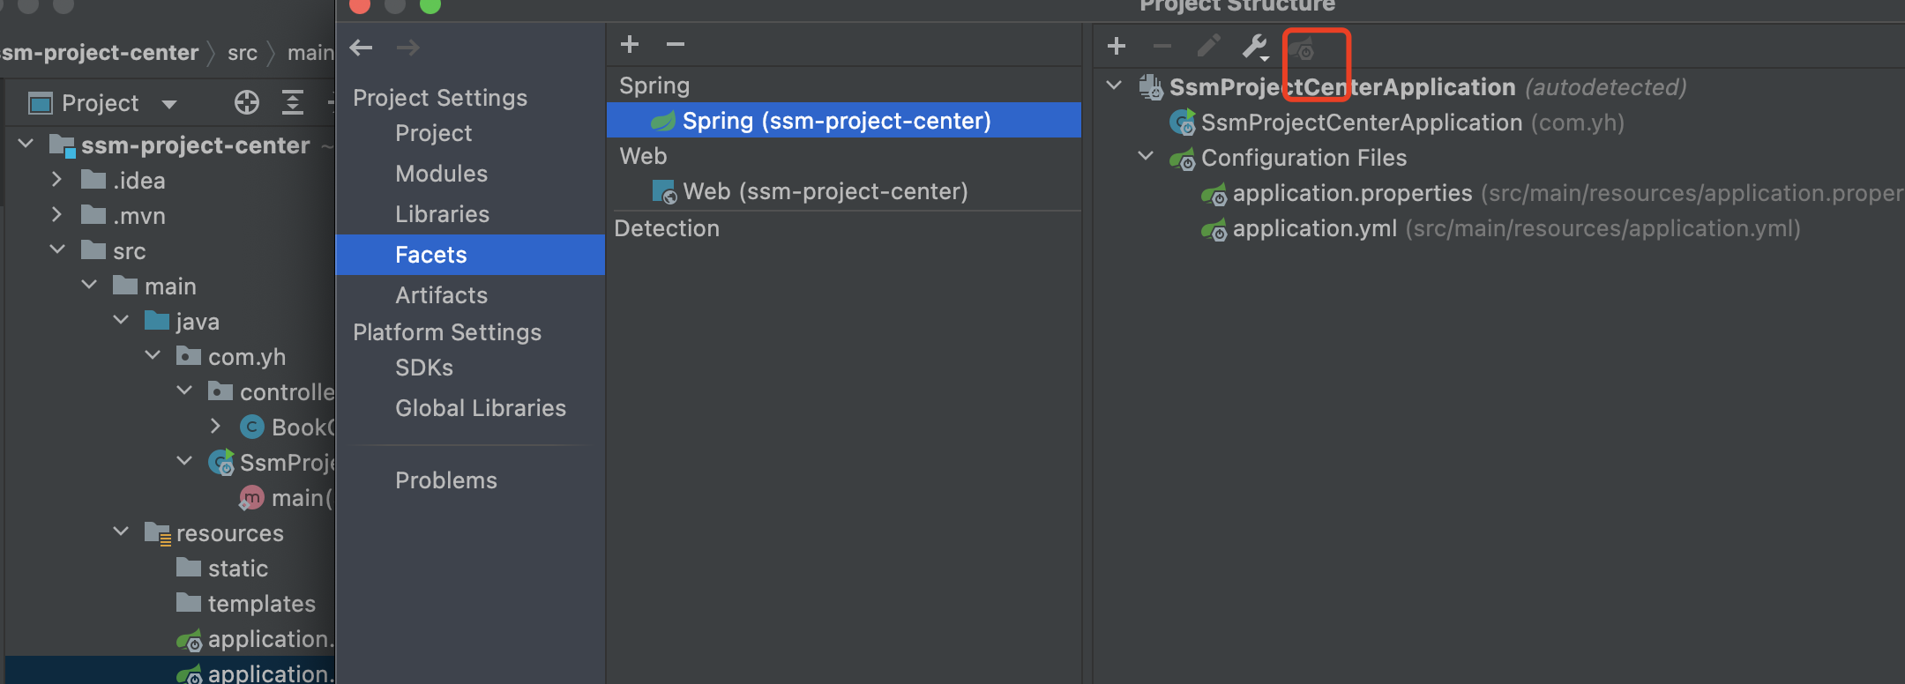
Task: Click the add facet plus icon
Action: [x=630, y=44]
